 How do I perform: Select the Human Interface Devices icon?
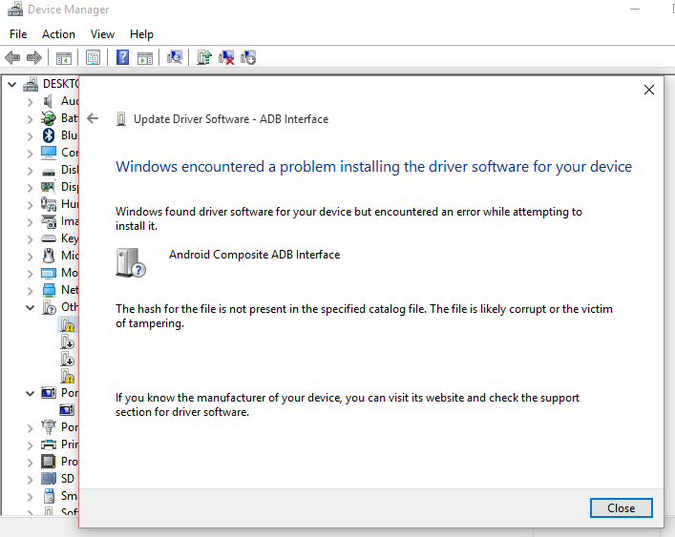pos(48,204)
